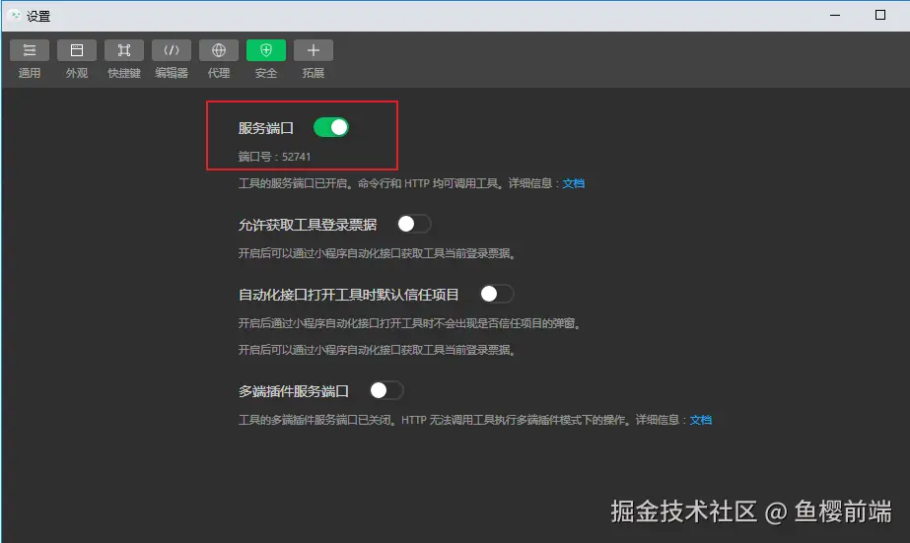
Task: Open the 通用 general settings icon
Action: point(29,50)
